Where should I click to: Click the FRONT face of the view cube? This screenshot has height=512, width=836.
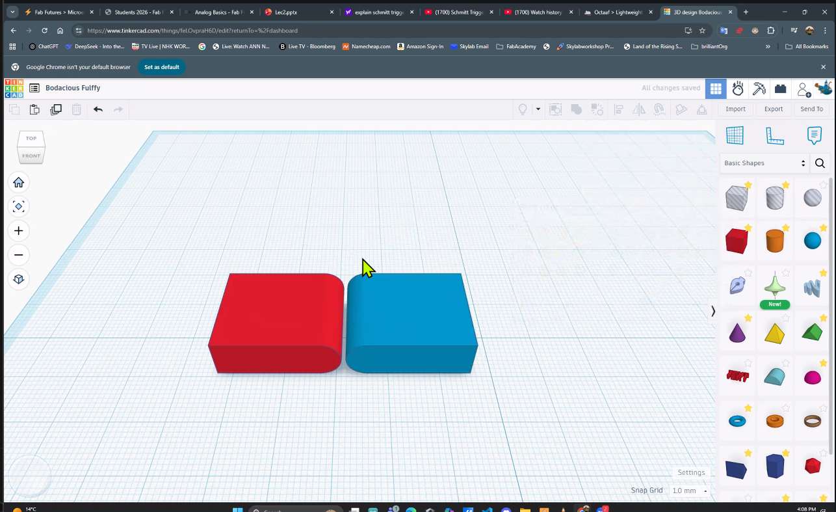coord(31,156)
